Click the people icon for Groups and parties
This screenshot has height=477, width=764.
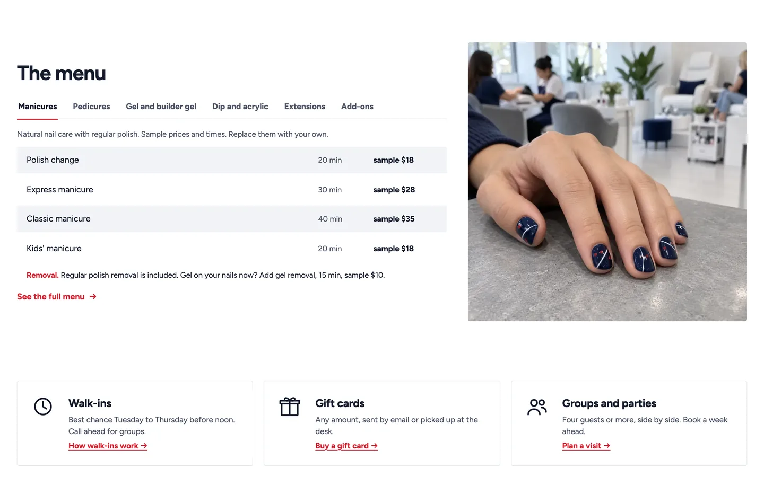tap(537, 407)
